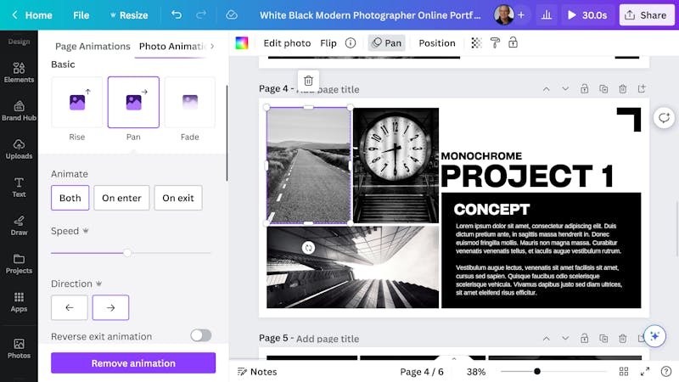This screenshot has height=382, width=679.
Task: Open the Position panel
Action: tap(437, 43)
